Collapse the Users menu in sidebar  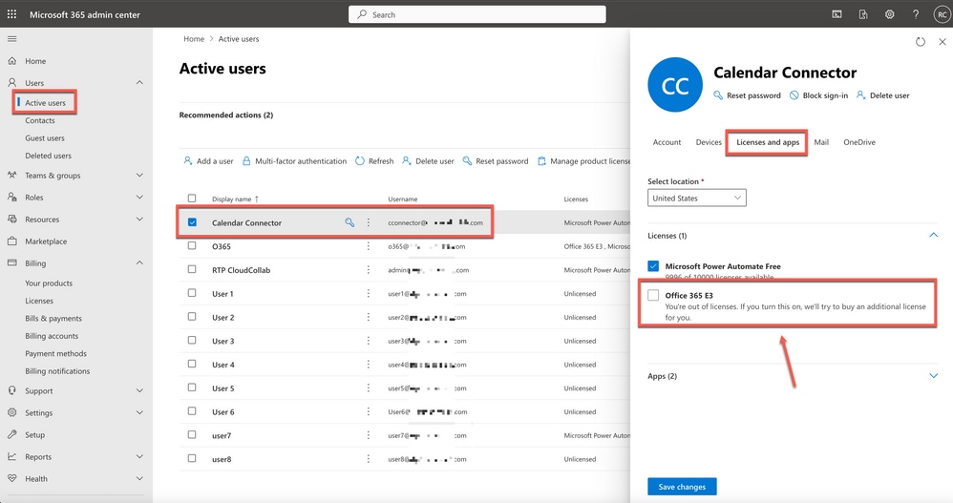click(x=139, y=83)
